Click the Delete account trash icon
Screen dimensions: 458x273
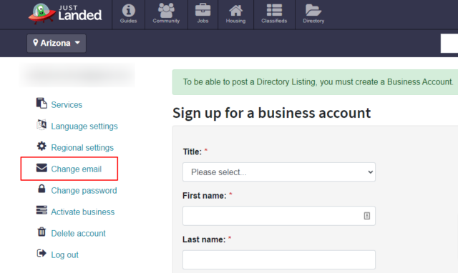[42, 232]
